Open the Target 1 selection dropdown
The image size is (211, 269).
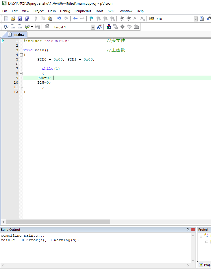click(x=93, y=27)
